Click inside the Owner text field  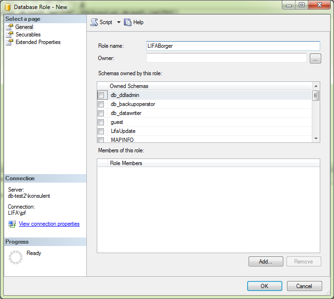tap(226, 58)
